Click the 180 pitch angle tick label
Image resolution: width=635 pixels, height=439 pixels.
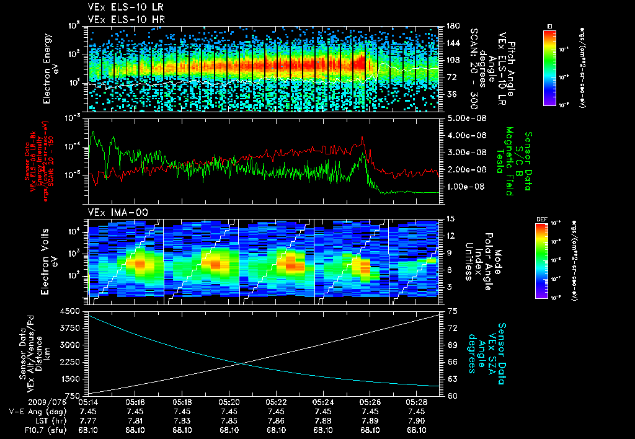(x=452, y=26)
